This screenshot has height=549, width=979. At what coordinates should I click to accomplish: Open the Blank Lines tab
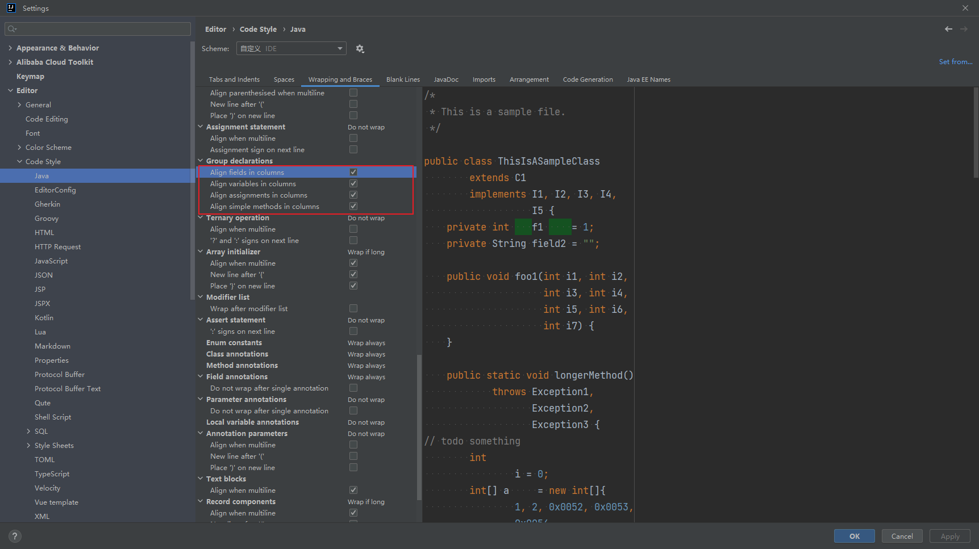(403, 79)
